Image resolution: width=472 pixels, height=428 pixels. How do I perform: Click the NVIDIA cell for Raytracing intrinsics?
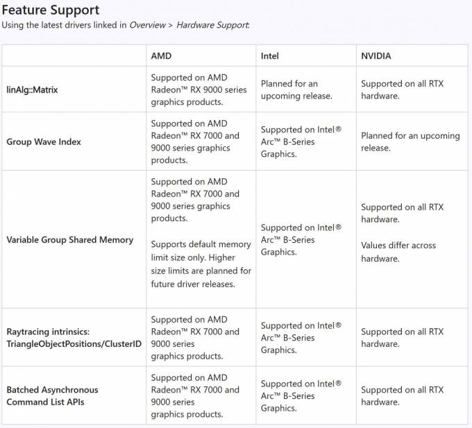pos(402,338)
